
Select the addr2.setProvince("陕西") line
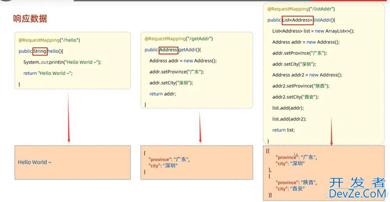301,86
